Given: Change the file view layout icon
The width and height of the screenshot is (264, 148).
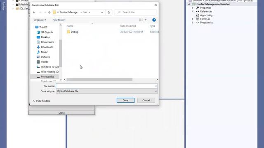Looking at the screenshot, I should (x=141, y=20).
